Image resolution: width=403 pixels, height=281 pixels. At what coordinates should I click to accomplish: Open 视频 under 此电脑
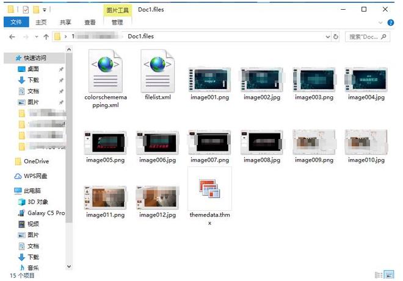coord(33,224)
